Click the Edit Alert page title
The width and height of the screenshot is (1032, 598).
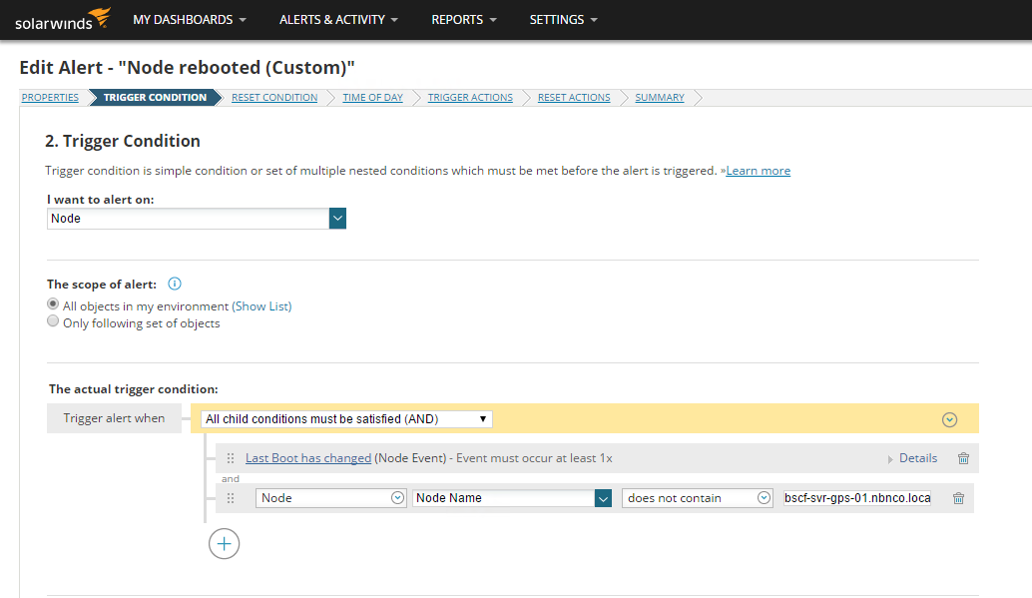(187, 67)
